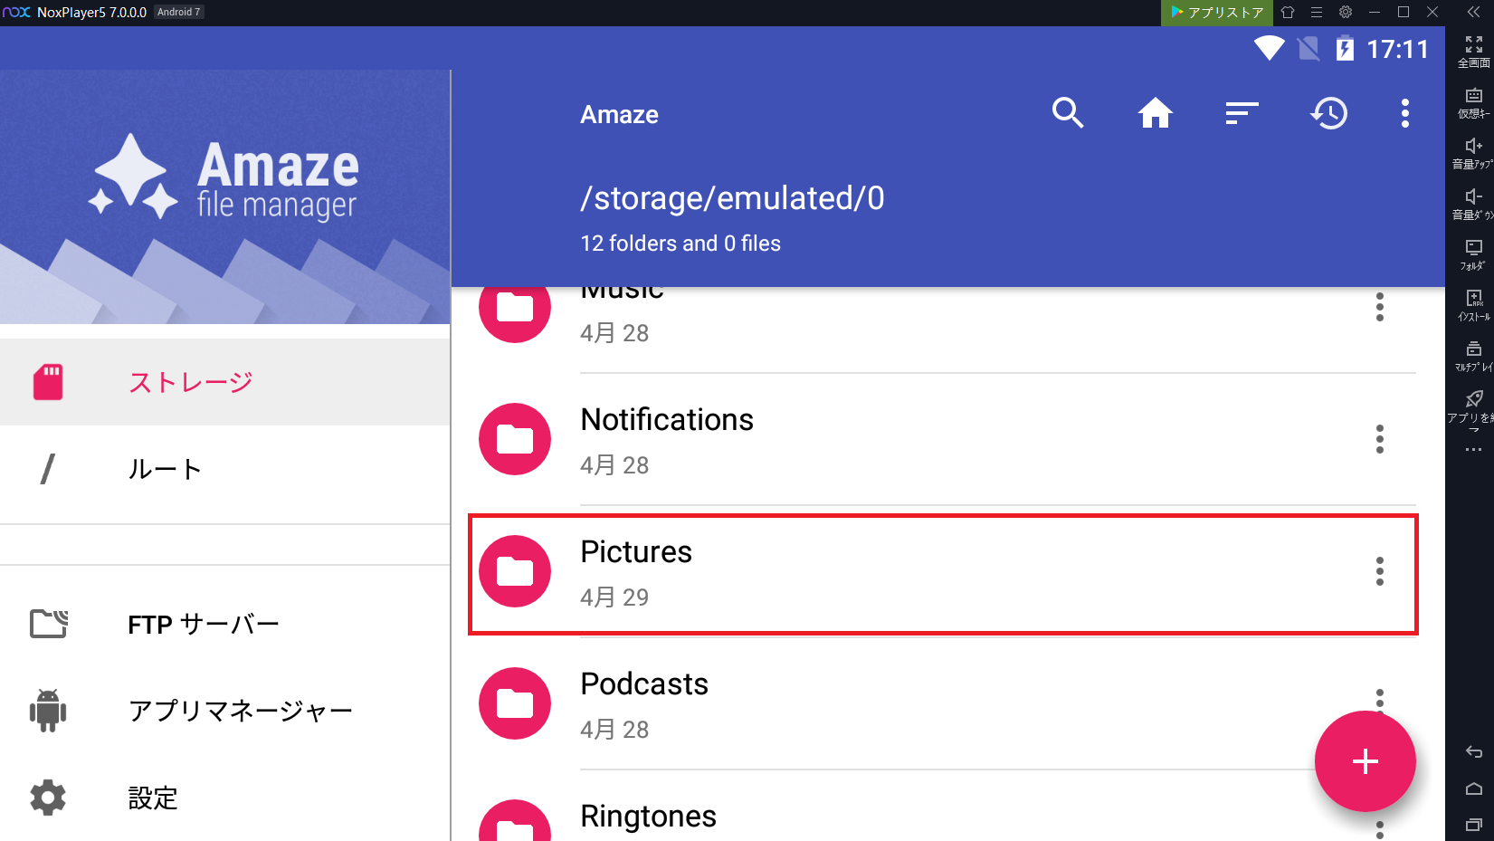
Task: Click the Wi-Fi status icon
Action: point(1270,48)
